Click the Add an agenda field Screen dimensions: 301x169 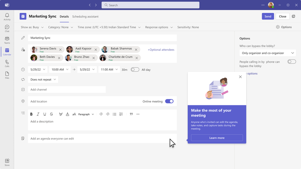pyautogui.click(x=102, y=138)
